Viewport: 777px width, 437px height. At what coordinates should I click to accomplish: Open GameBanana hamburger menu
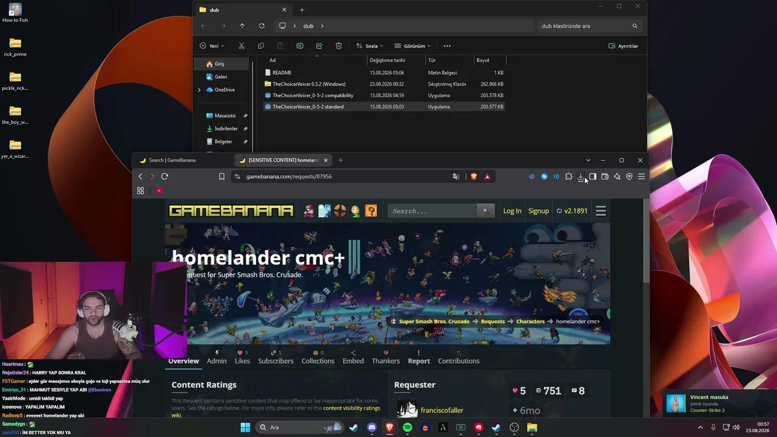601,211
